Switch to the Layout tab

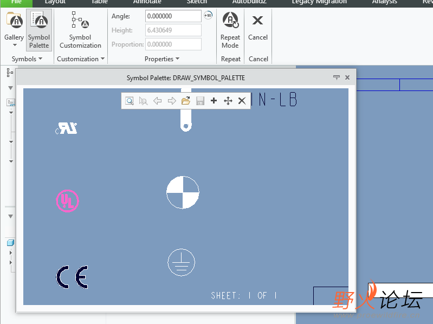55,2
